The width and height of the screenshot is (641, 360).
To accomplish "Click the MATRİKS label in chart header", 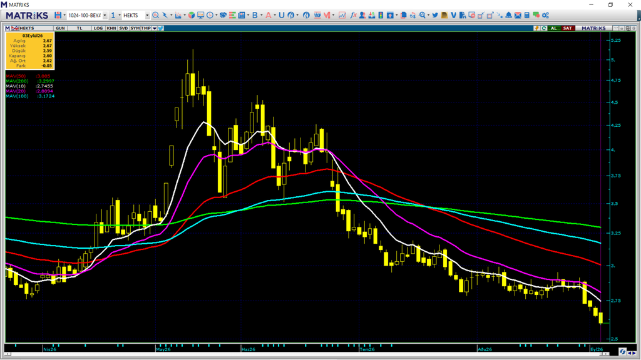I will pyautogui.click(x=593, y=28).
